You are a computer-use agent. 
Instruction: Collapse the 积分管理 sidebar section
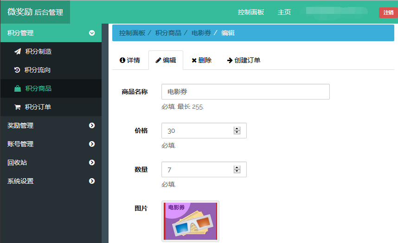pyautogui.click(x=92, y=33)
